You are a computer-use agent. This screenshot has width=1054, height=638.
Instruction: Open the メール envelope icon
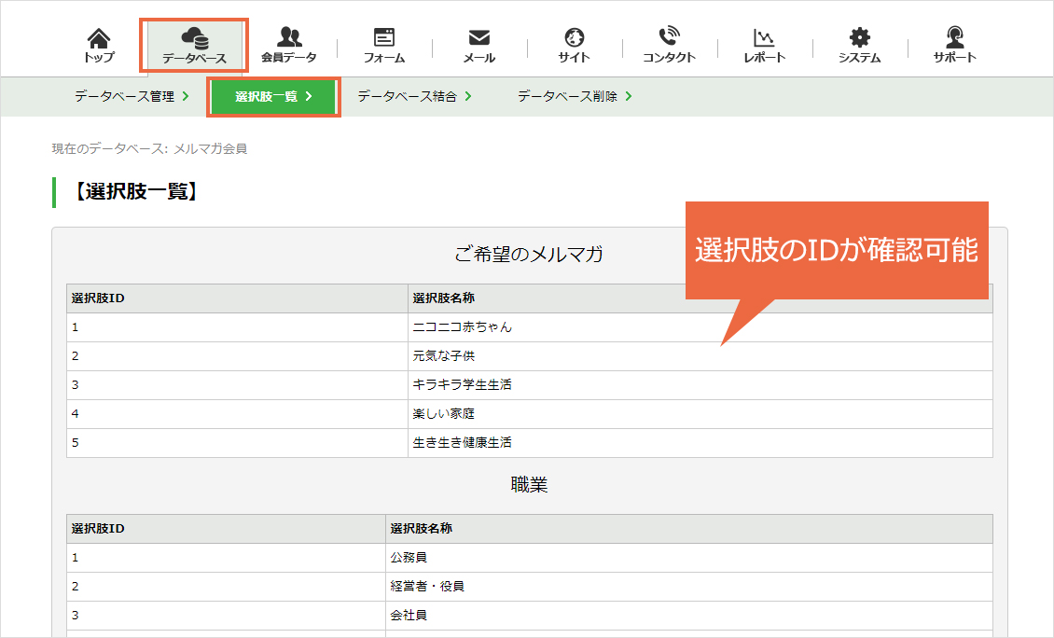click(x=479, y=37)
